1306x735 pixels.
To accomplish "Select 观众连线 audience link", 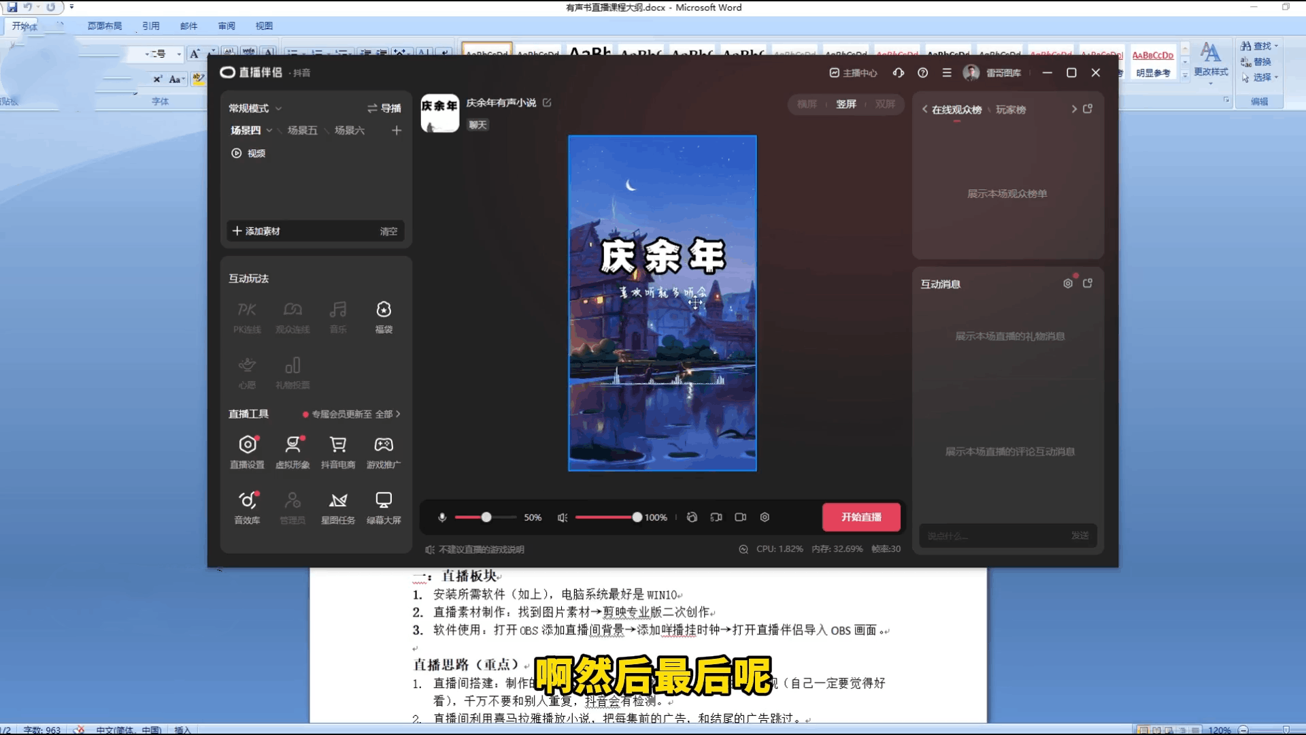I will point(292,317).
